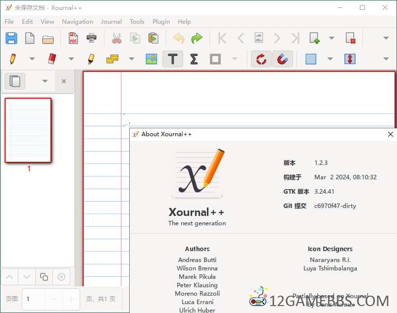Close the sidebar panel
397x313 pixels.
(x=64, y=81)
